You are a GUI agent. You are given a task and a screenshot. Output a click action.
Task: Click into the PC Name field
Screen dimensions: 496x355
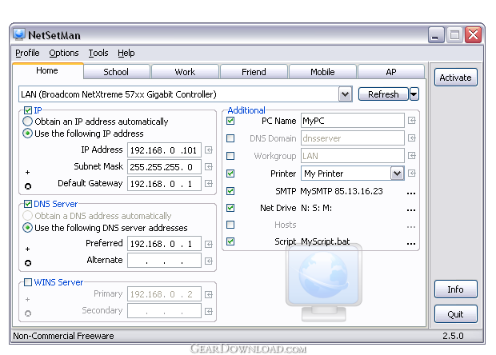click(x=352, y=121)
